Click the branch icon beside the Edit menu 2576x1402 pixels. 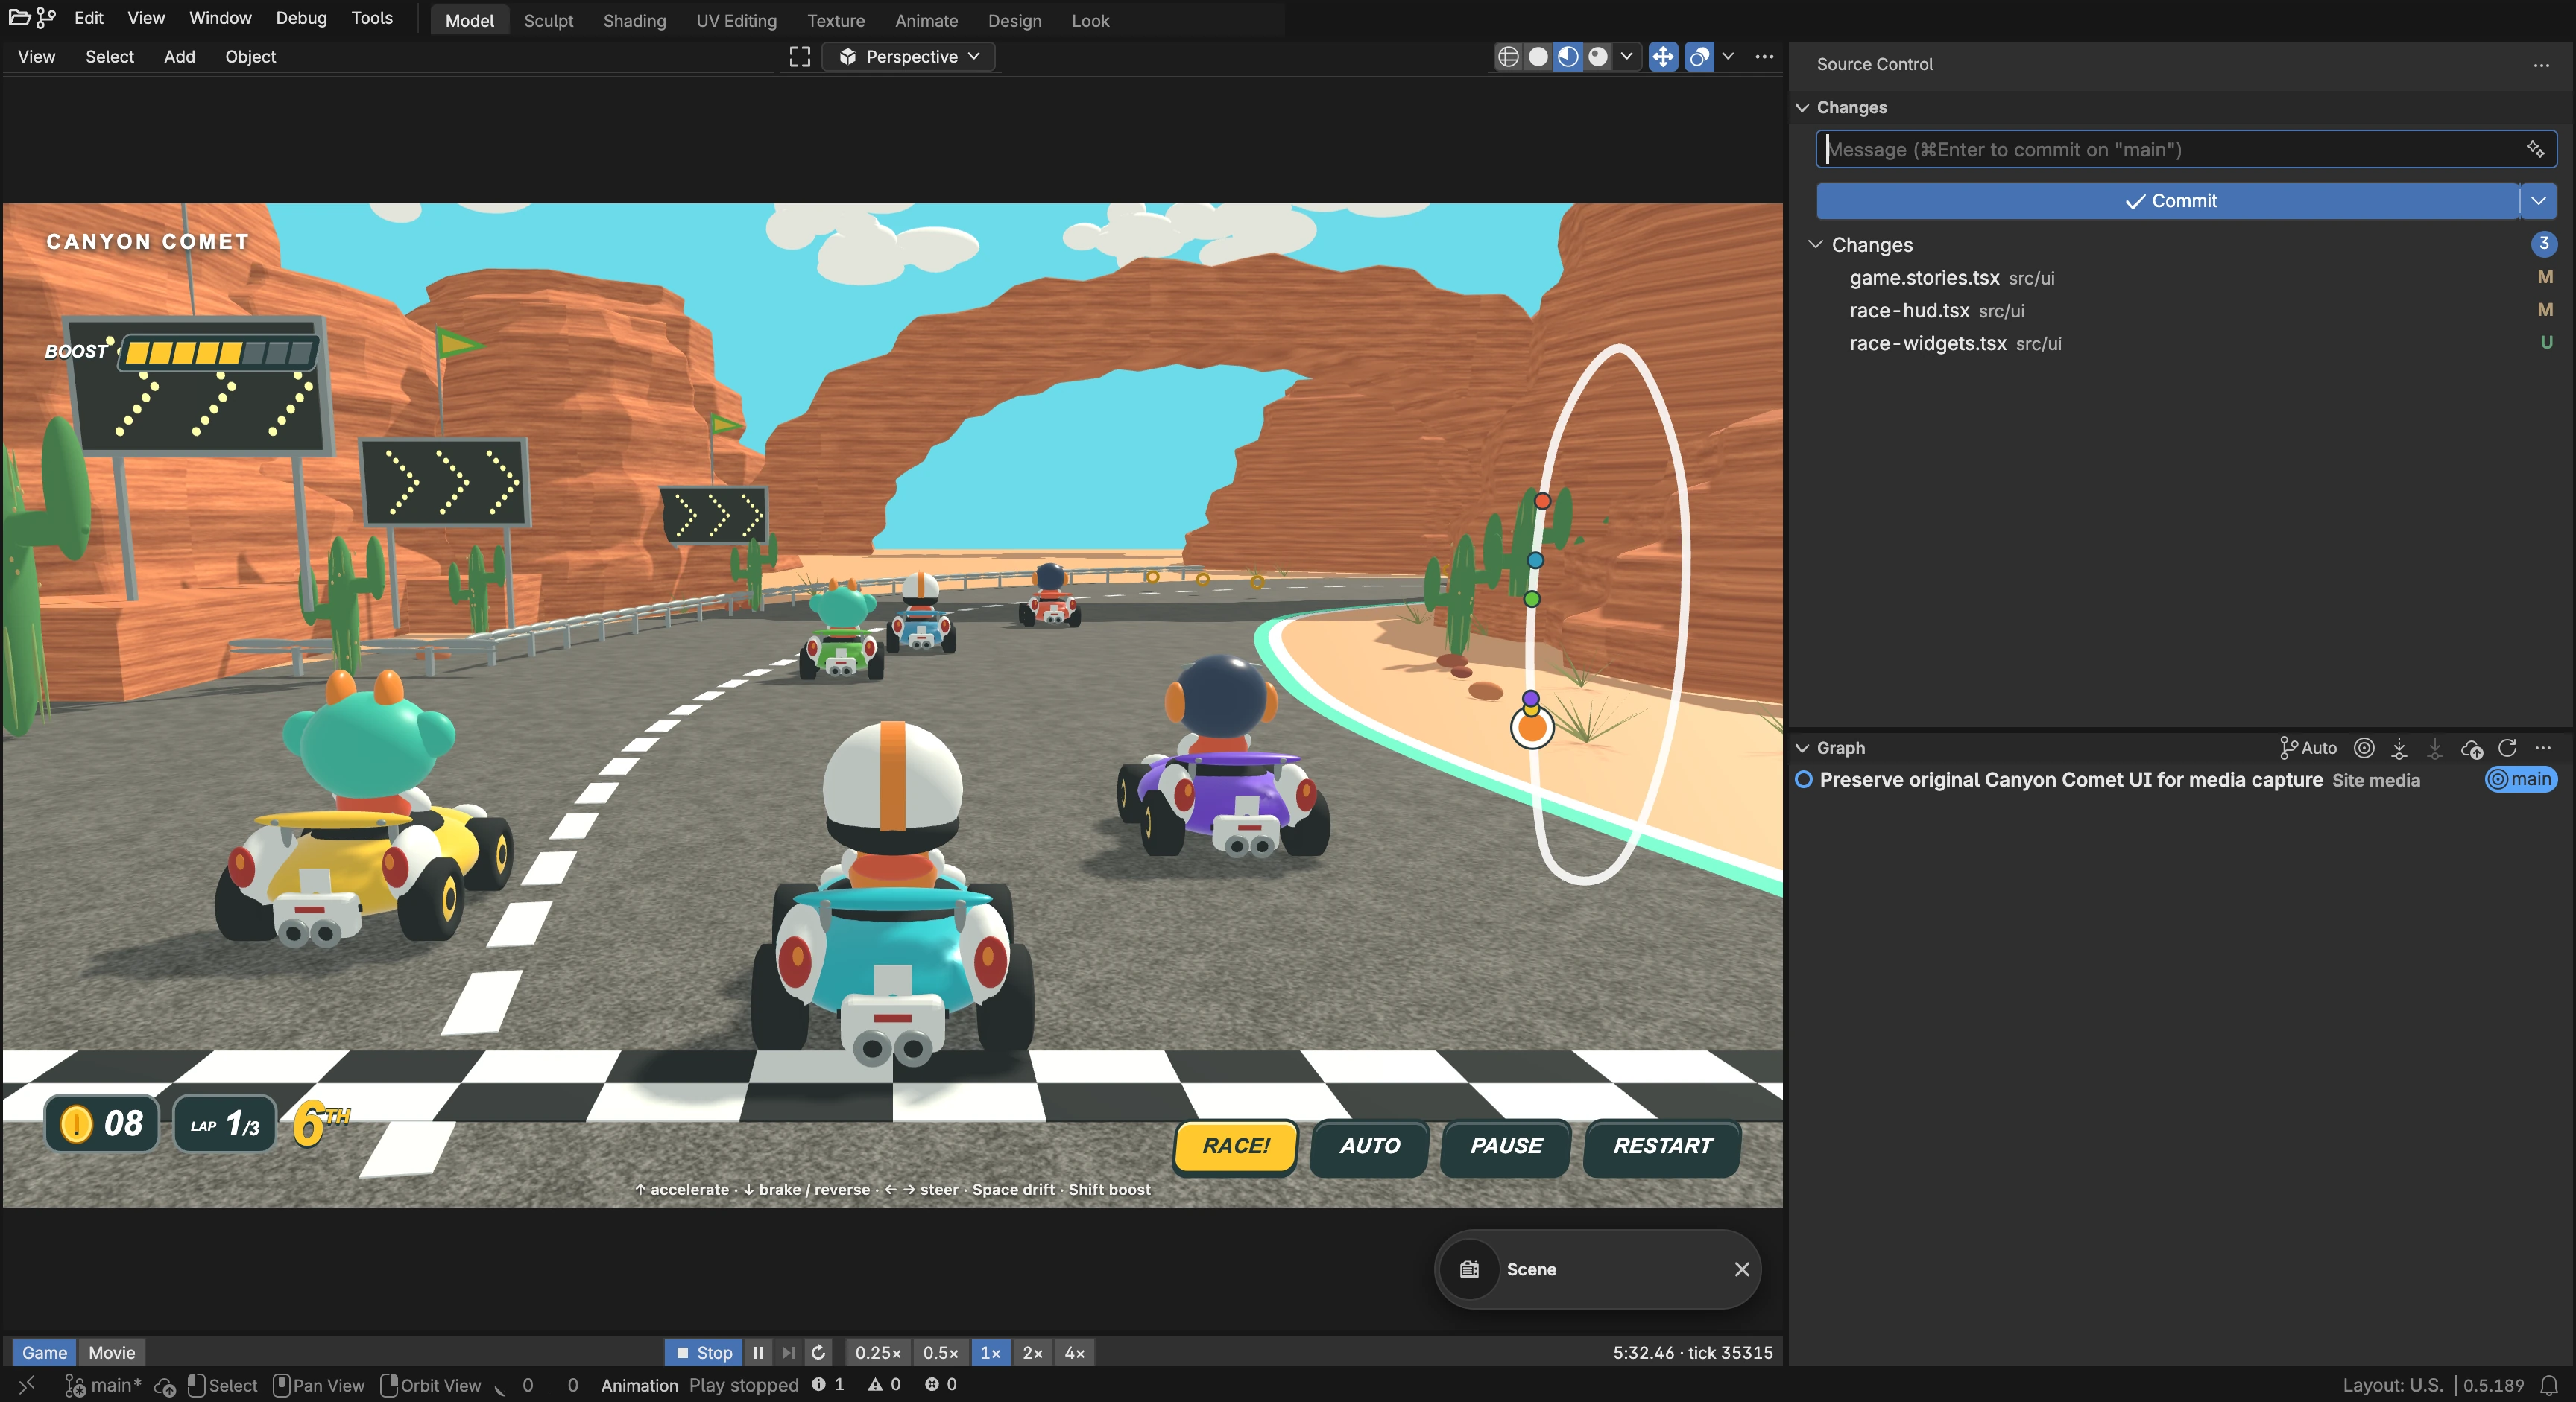point(46,18)
